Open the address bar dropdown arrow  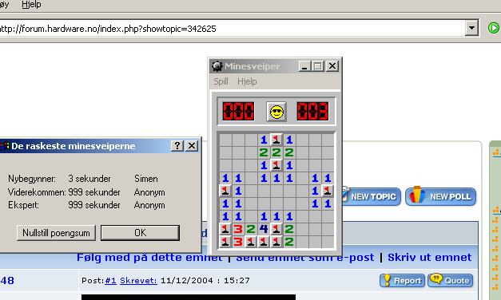pyautogui.click(x=471, y=28)
